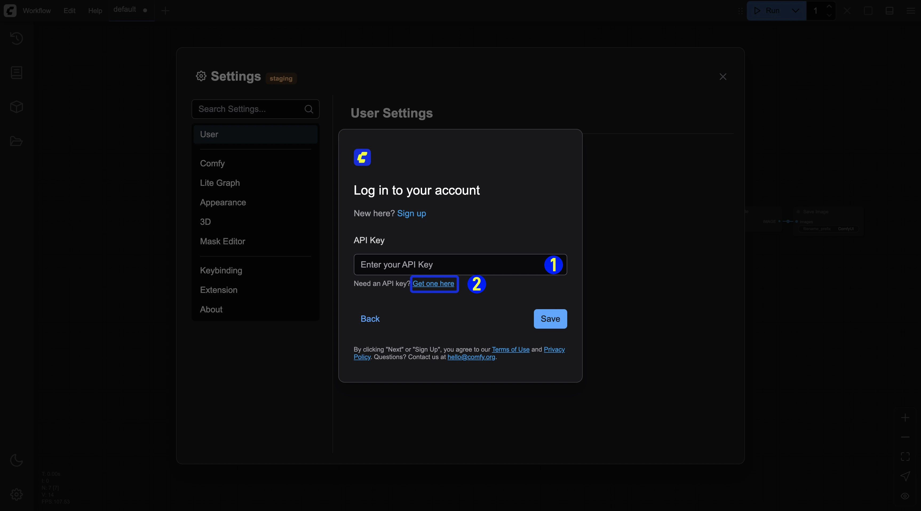This screenshot has height=511, width=921.
Task: Toggle dark theme moon icon
Action: [x=17, y=460]
